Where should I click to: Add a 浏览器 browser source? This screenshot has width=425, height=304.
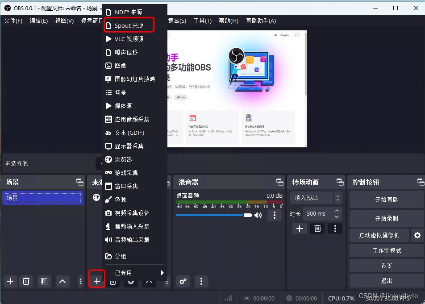[134, 159]
